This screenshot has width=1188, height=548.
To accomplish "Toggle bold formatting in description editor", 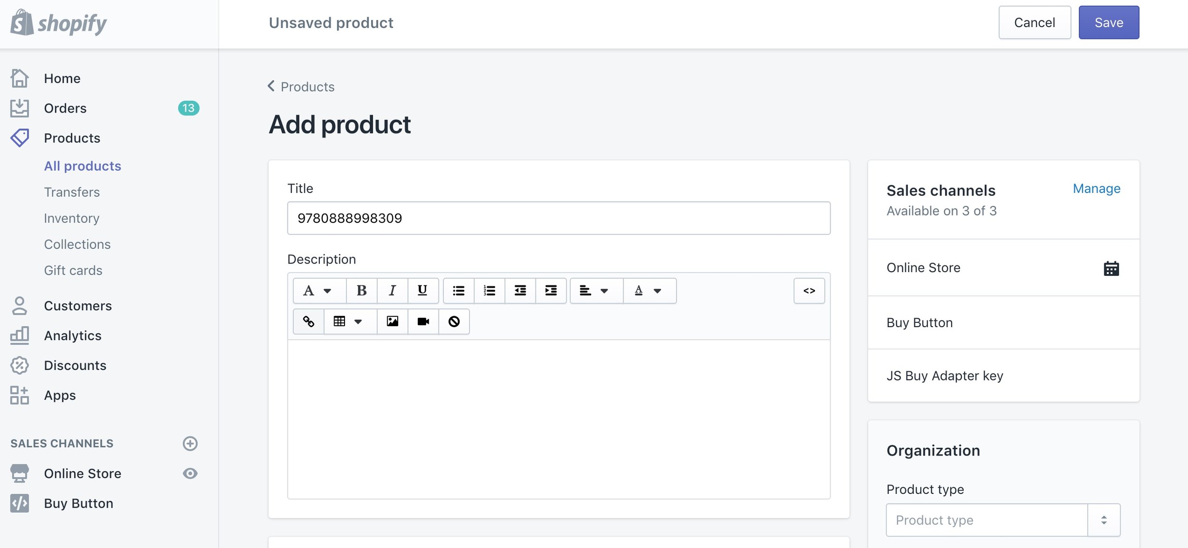I will pos(362,291).
